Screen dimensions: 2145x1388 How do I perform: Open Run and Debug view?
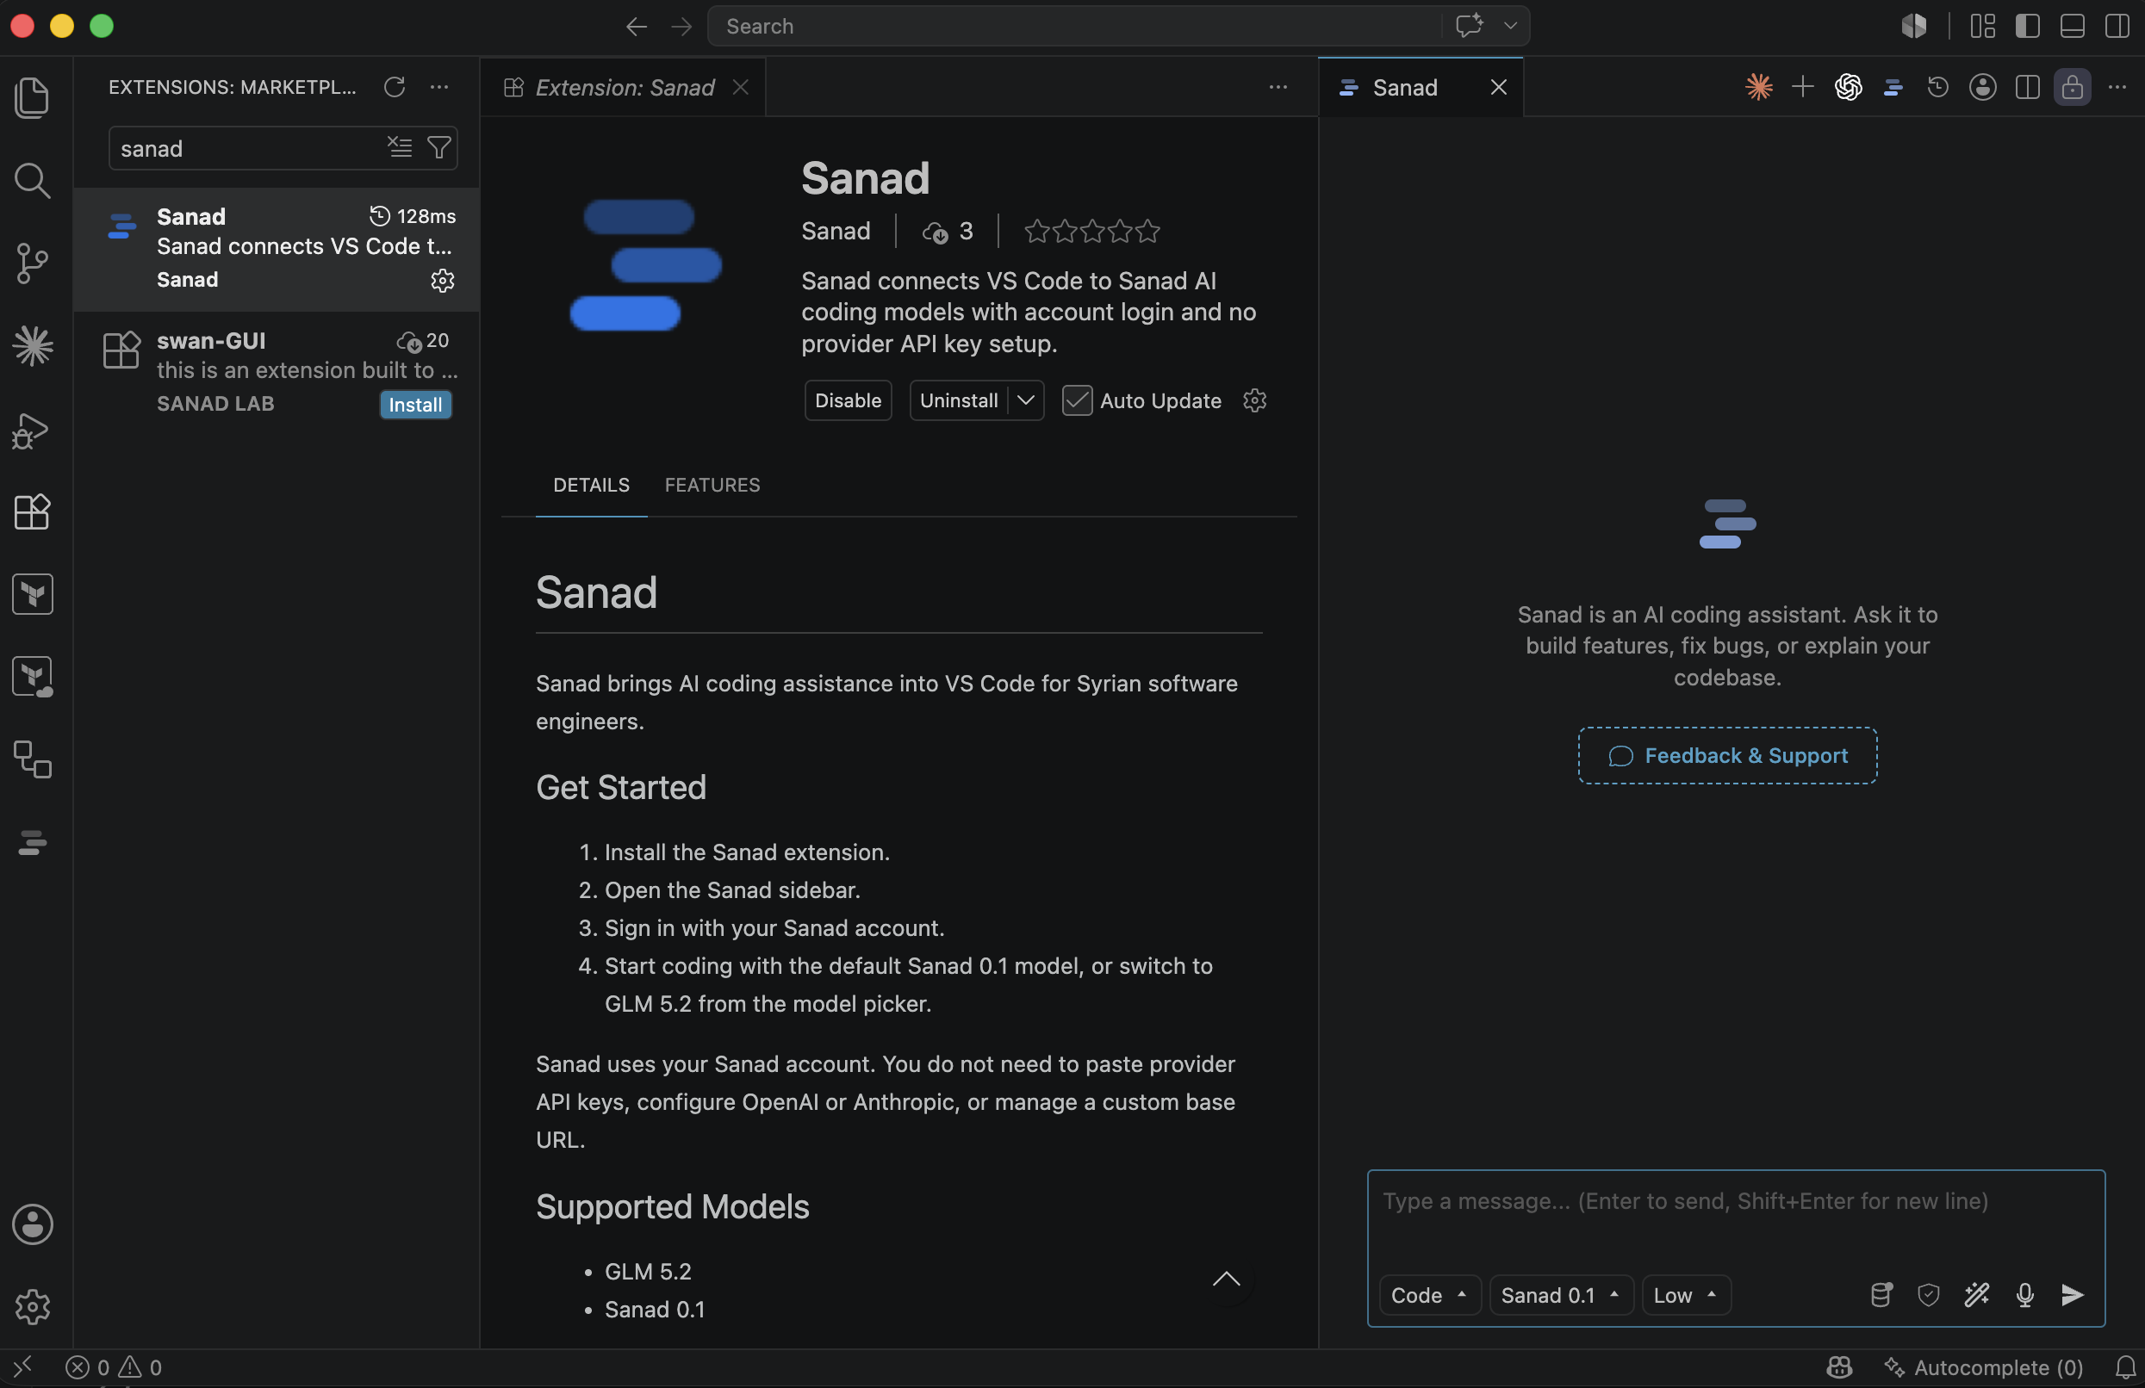pyautogui.click(x=33, y=430)
